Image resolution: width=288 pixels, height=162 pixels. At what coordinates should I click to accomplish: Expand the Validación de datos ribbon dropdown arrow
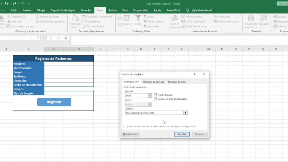coord(211,26)
